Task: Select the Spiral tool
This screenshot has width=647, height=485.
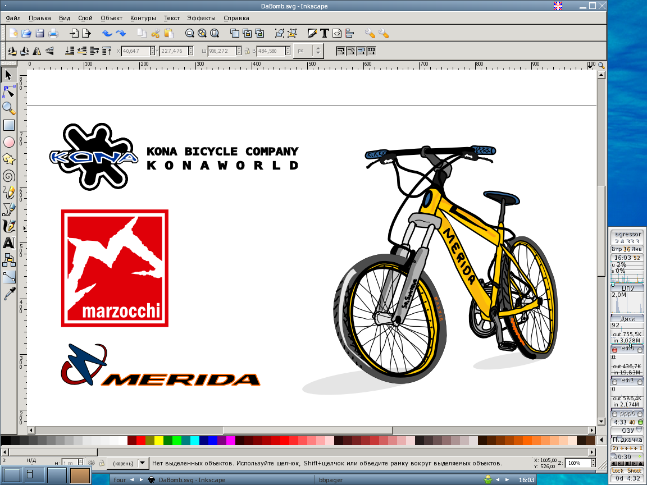Action: pos(8,176)
